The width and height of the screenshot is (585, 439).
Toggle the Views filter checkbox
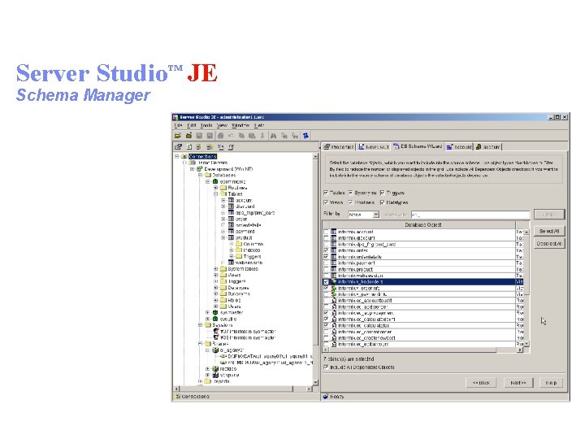[326, 202]
